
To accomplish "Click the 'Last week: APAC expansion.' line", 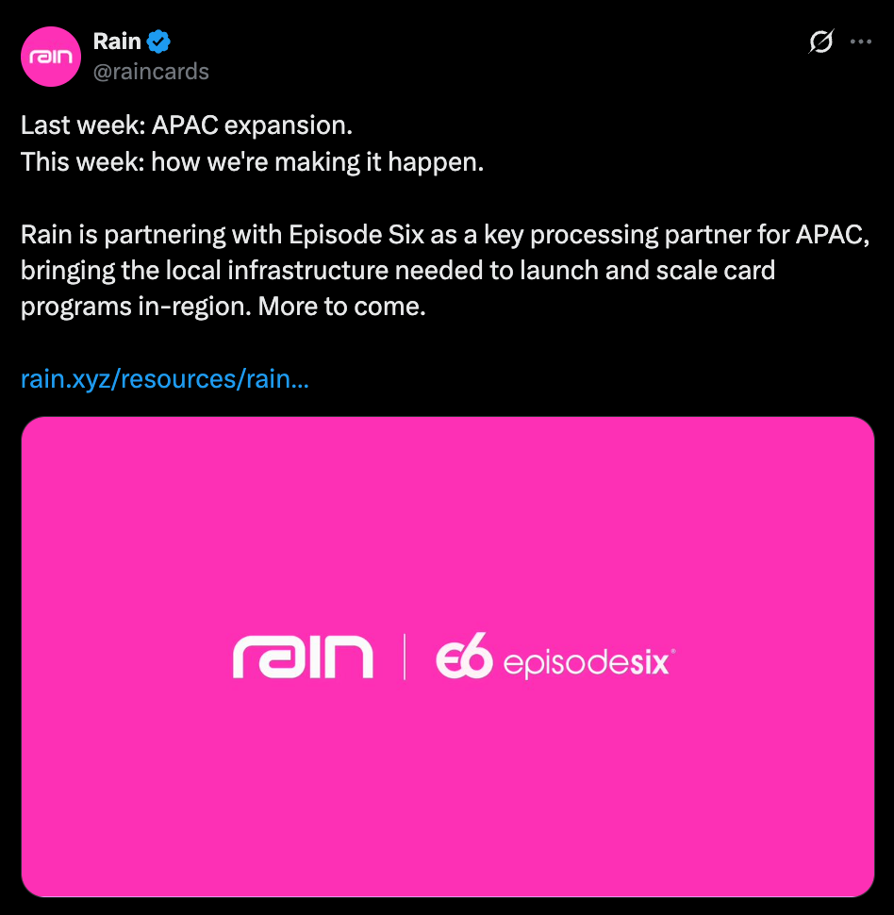I will pyautogui.click(x=187, y=125).
